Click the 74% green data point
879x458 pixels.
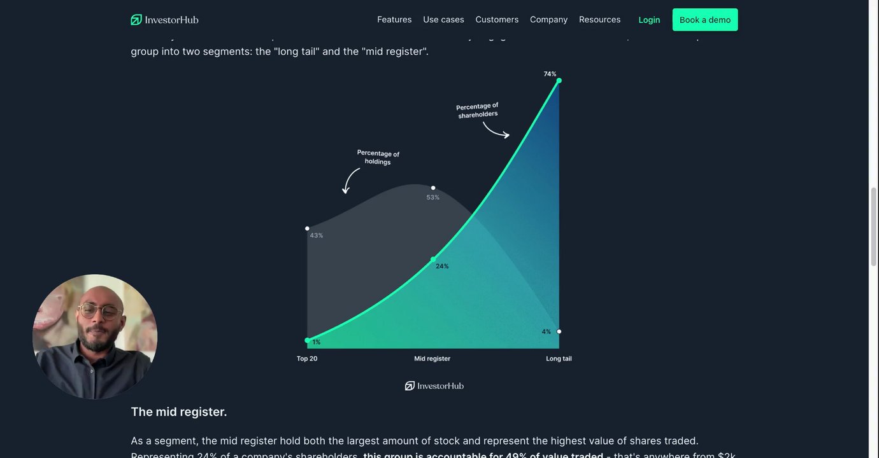coord(559,81)
